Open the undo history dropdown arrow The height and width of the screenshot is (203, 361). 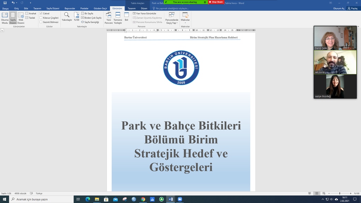[x=17, y=3]
